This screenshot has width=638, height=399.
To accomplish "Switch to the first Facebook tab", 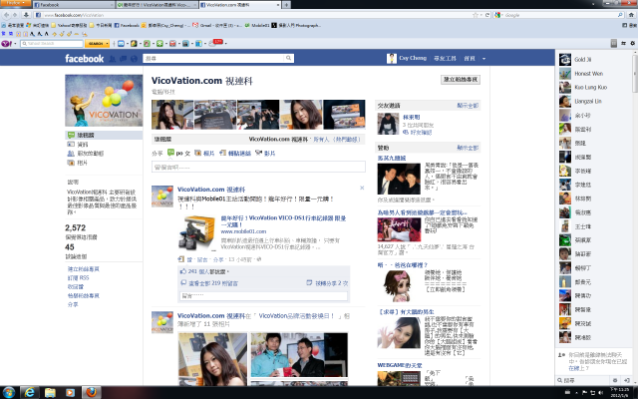I will (73, 5).
